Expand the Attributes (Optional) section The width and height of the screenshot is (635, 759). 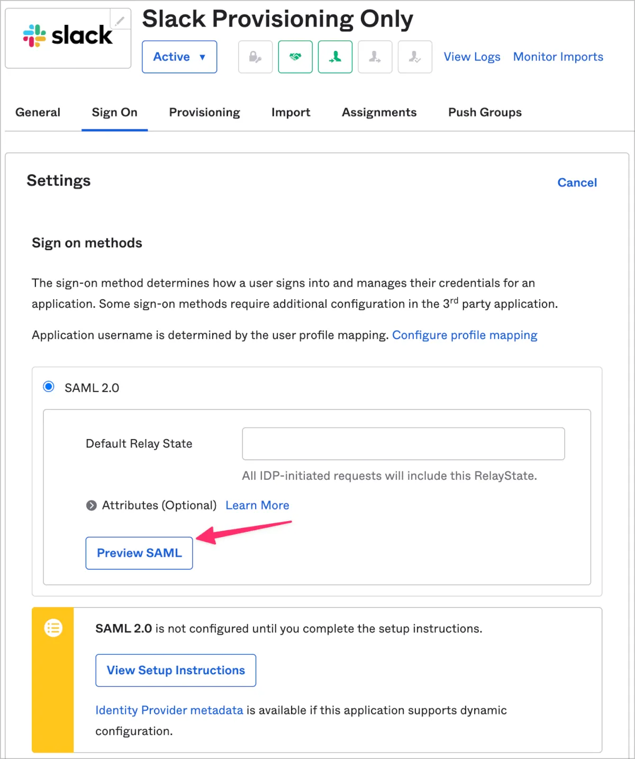click(92, 505)
